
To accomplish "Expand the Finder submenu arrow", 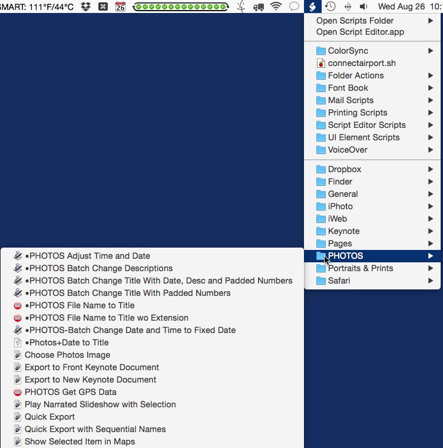I will (431, 182).
